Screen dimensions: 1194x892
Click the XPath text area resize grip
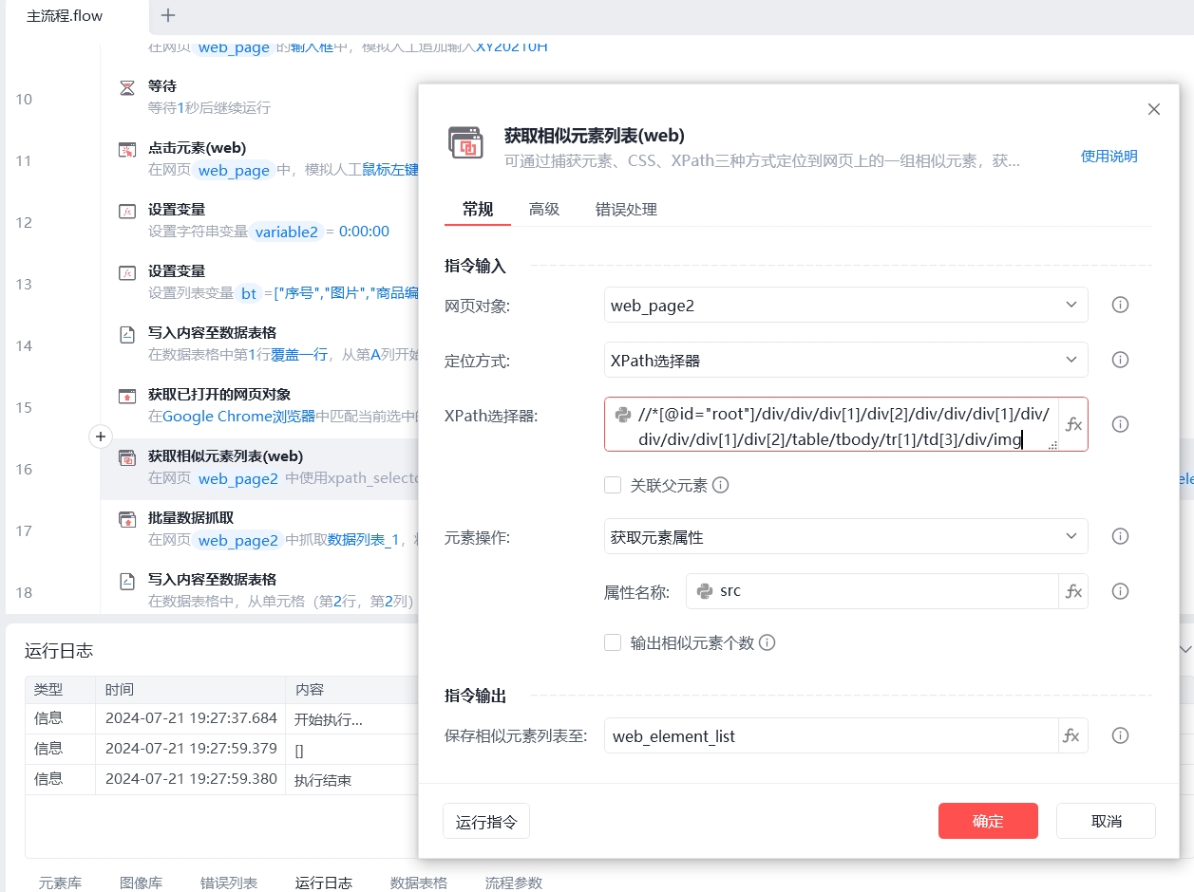pyautogui.click(x=1052, y=444)
